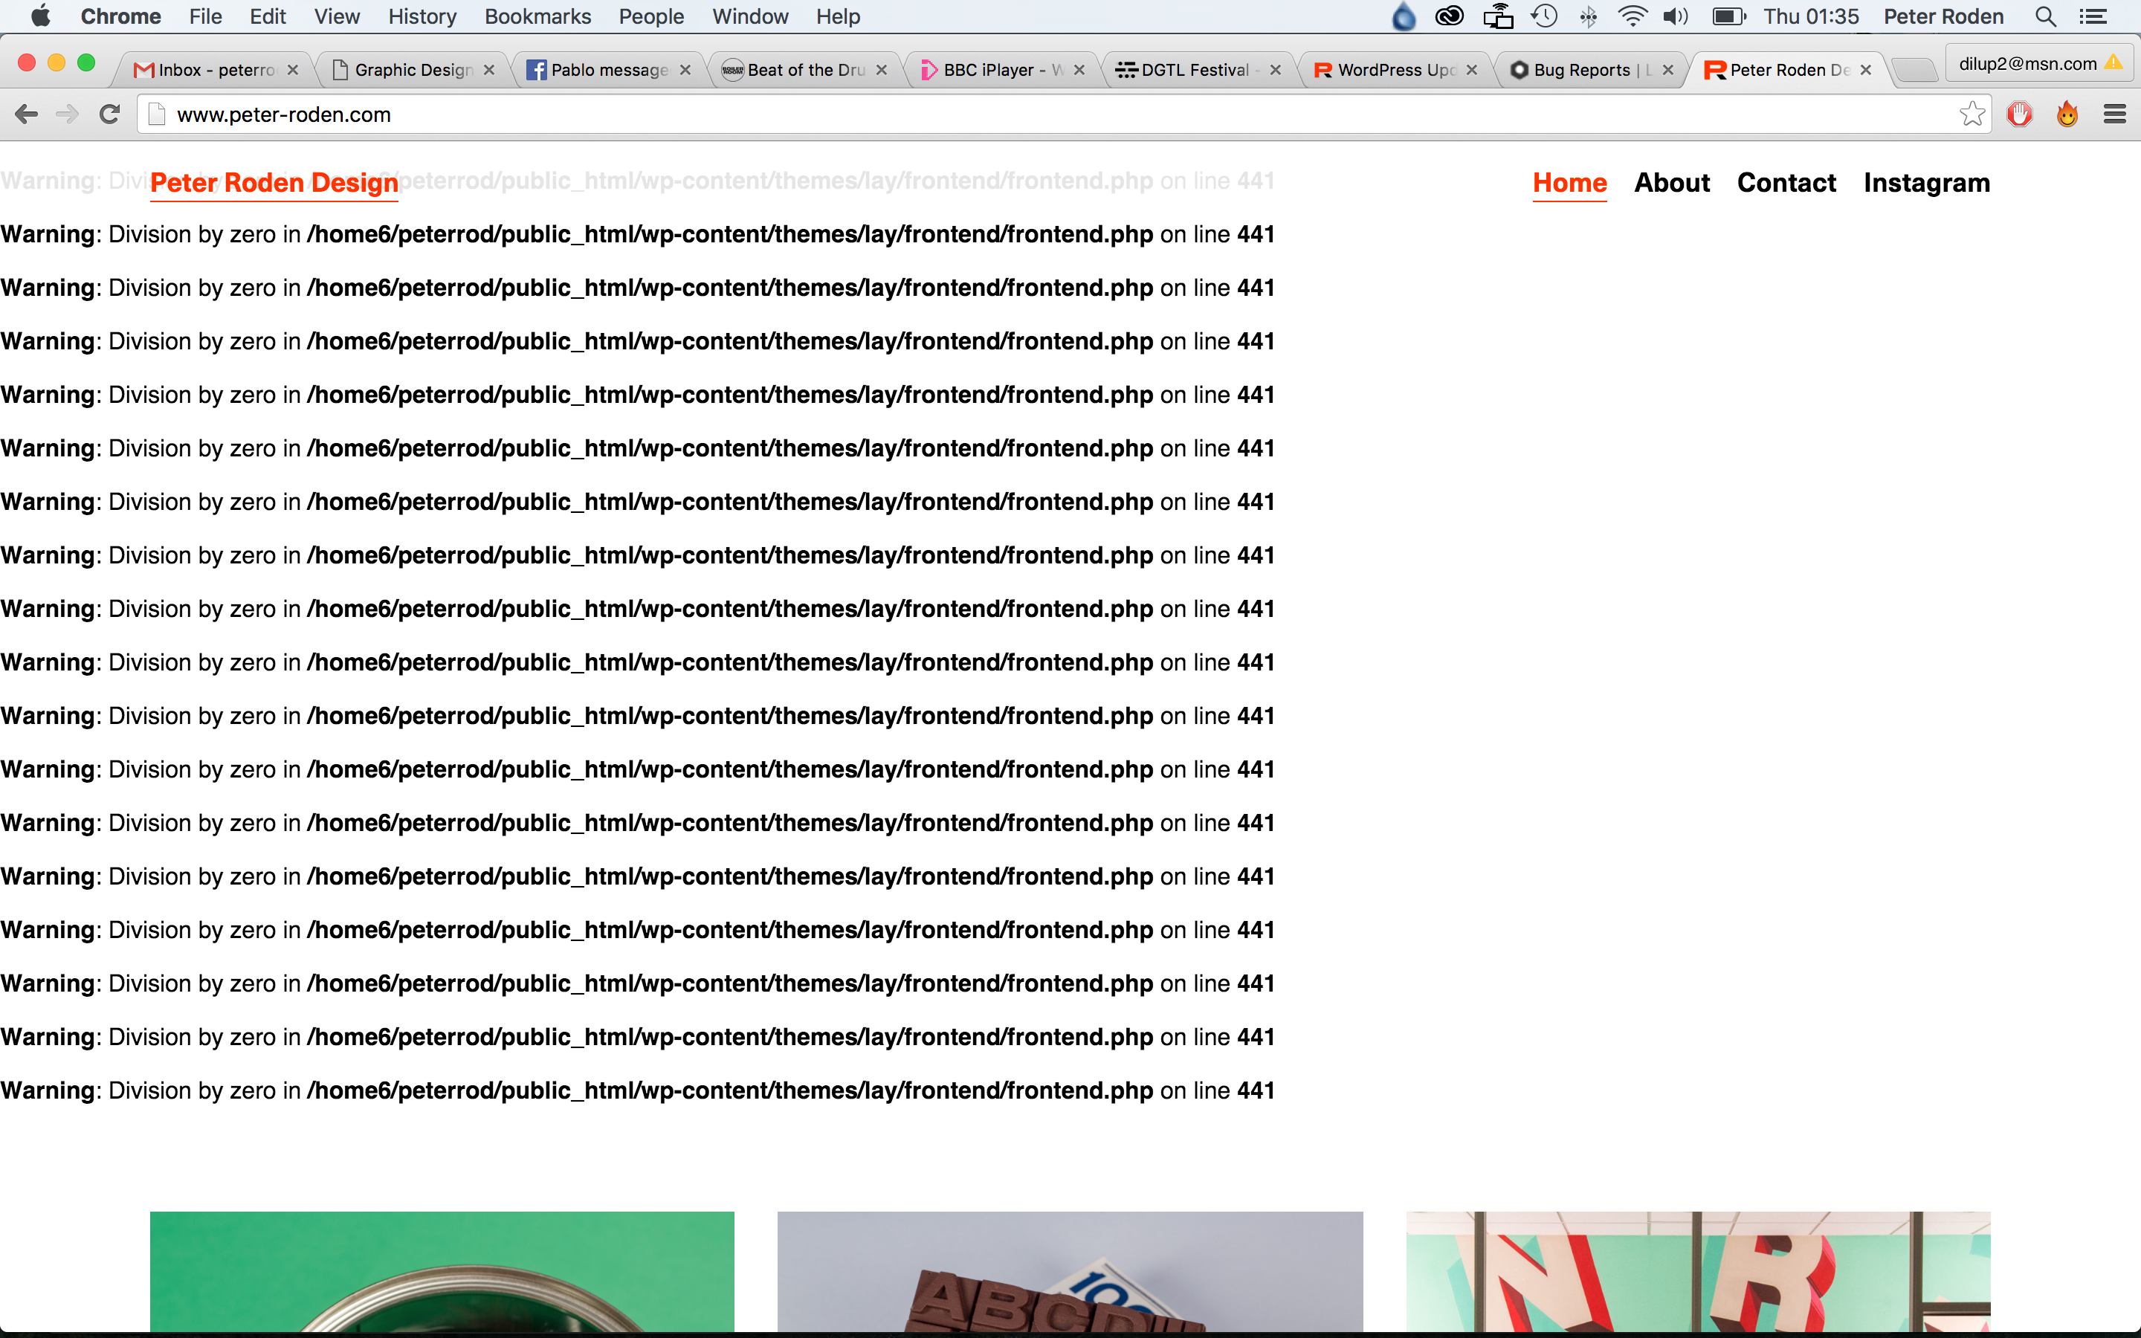Viewport: 2141px width, 1338px height.
Task: Open Spotlight search from the menu bar
Action: click(2045, 16)
